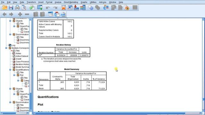Open the Add-ons menu

(x=102, y=2)
